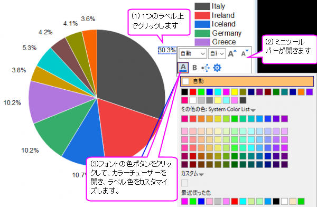The width and height of the screenshot is (317, 207).
Task: Pick the maroon swatch in basic colors row
Action: pyautogui.click(x=268, y=92)
